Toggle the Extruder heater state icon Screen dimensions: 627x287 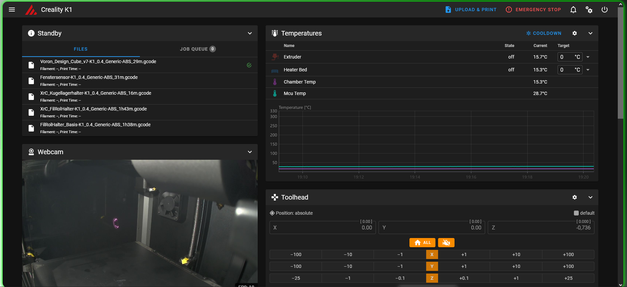pyautogui.click(x=275, y=57)
